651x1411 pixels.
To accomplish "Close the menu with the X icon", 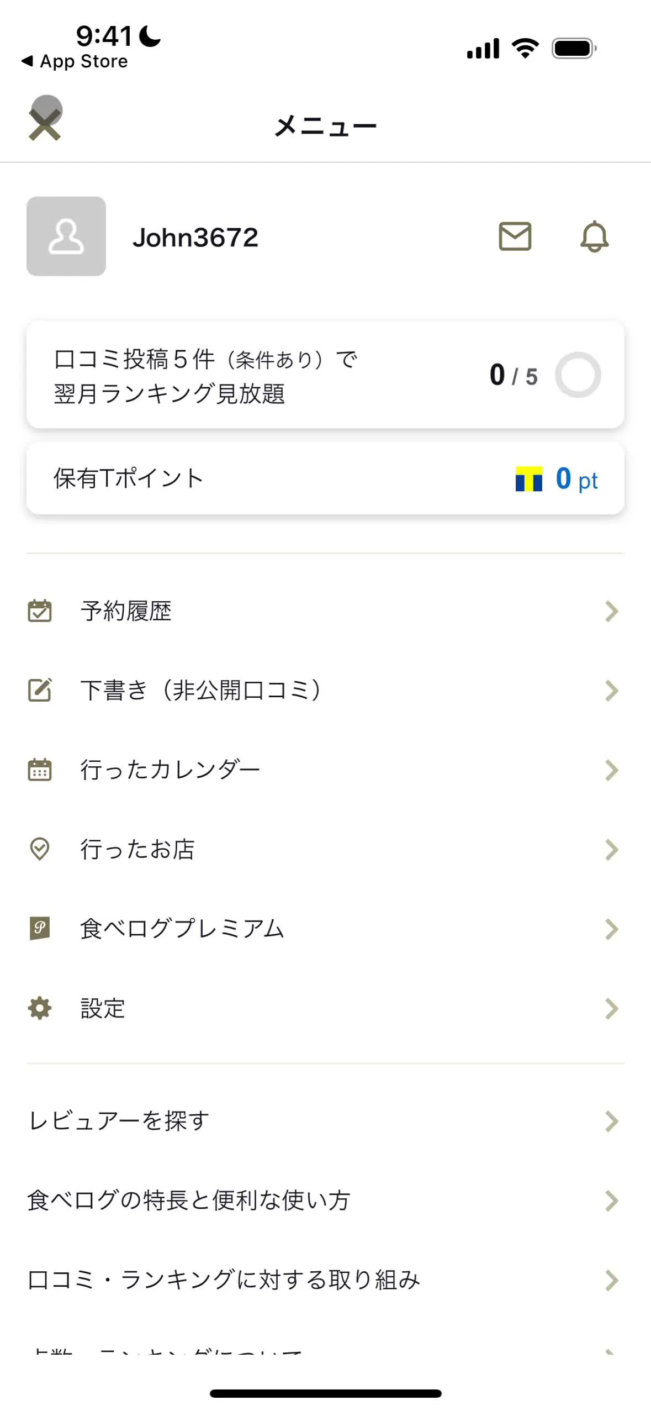I will [x=45, y=124].
